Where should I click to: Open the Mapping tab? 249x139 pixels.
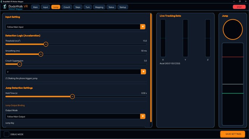coord(99,7)
